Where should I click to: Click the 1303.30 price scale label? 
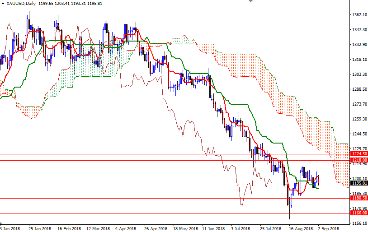click(359, 74)
